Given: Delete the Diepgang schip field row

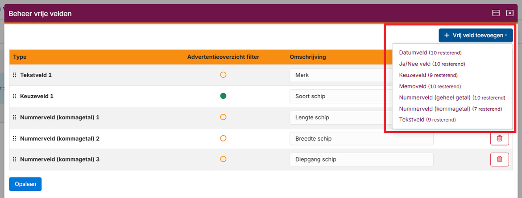Looking at the screenshot, I should (x=499, y=159).
